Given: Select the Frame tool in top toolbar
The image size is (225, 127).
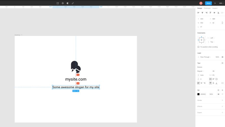Looking at the screenshot, I should point(58,3).
